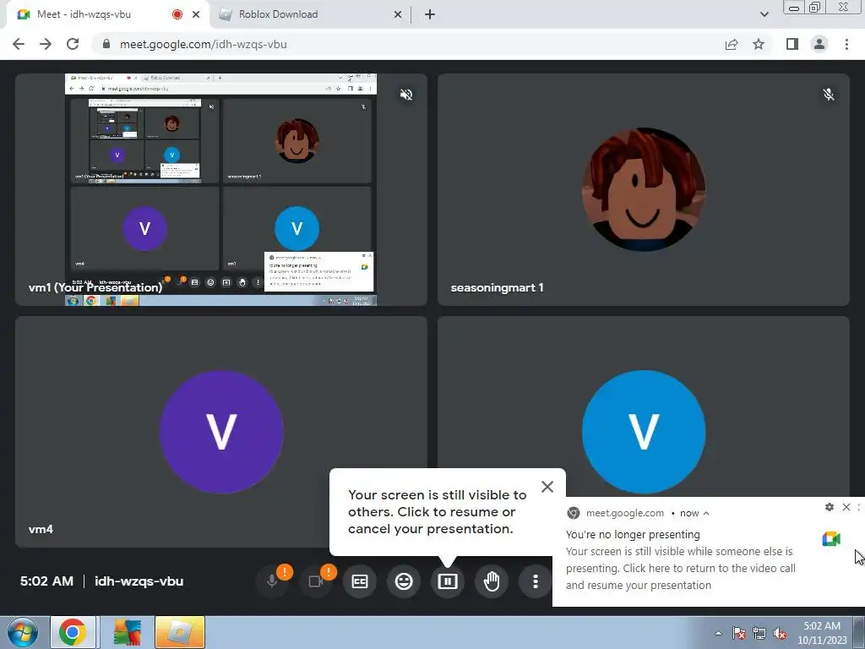This screenshot has width=865, height=649.
Task: Open notification settings gear
Action: (x=830, y=507)
